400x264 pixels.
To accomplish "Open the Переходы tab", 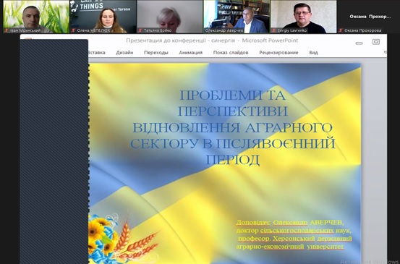I will coord(156,53).
